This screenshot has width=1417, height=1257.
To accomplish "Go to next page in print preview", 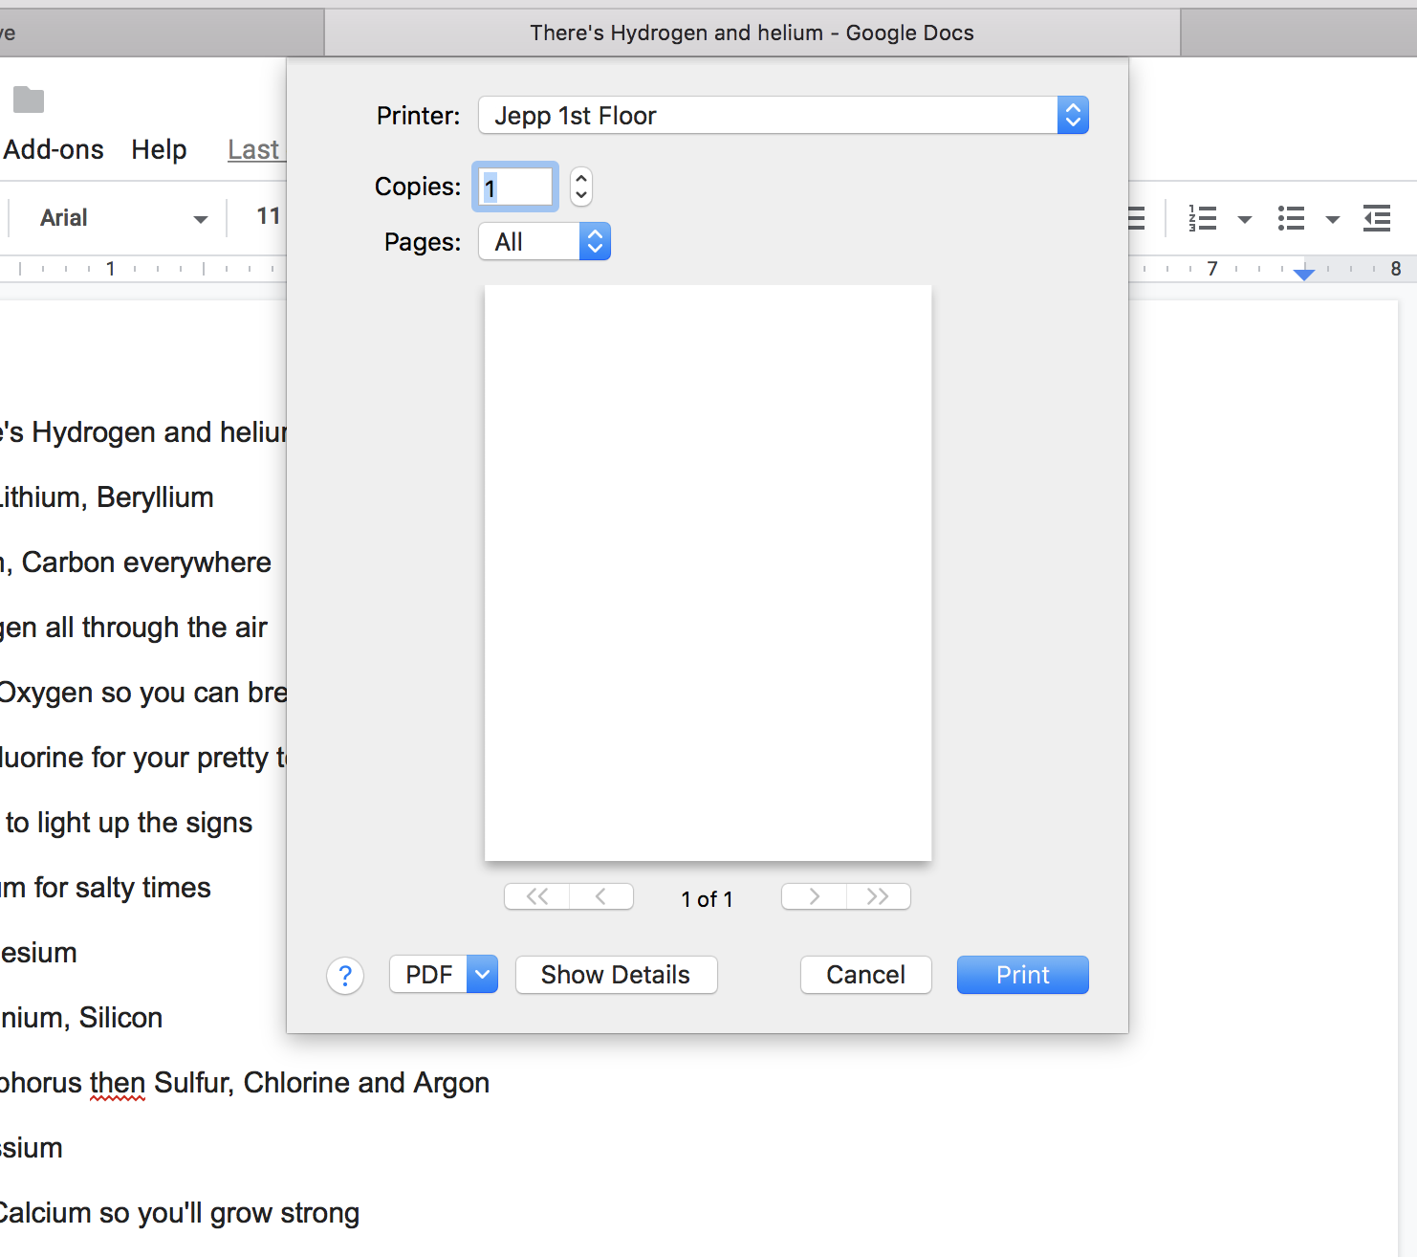I will [x=814, y=896].
